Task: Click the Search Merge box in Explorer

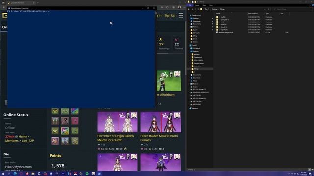Action: coord(292,9)
